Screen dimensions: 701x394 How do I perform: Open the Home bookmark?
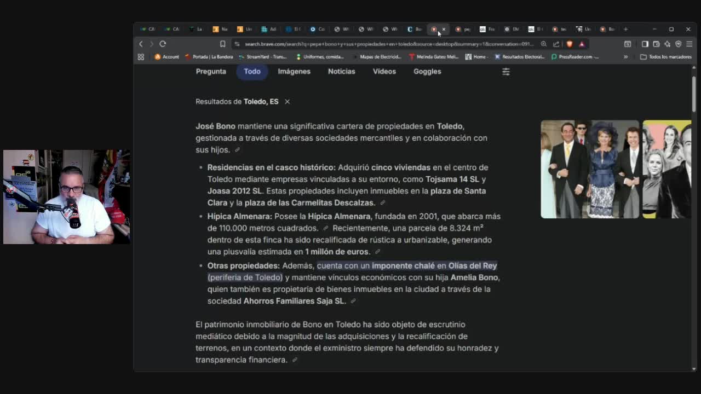[476, 57]
